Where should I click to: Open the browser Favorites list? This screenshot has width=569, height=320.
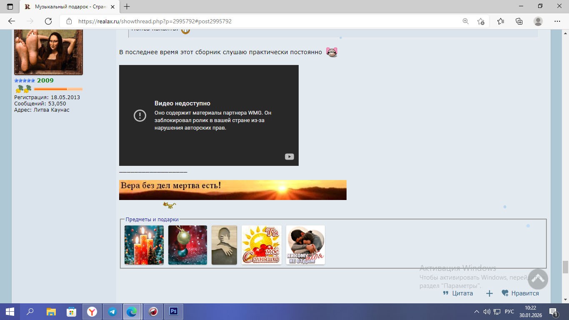coord(500,21)
